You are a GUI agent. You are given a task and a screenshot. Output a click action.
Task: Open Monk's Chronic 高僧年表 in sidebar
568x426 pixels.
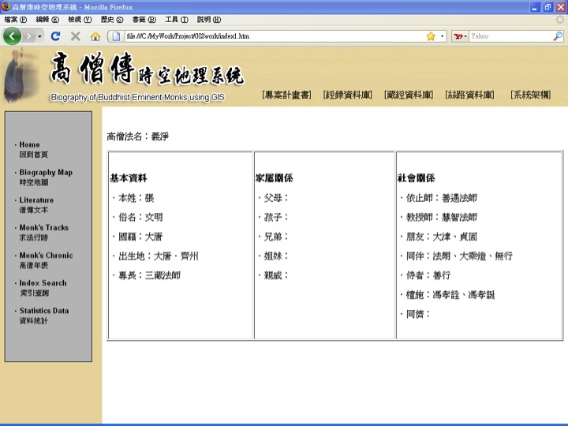pos(46,260)
